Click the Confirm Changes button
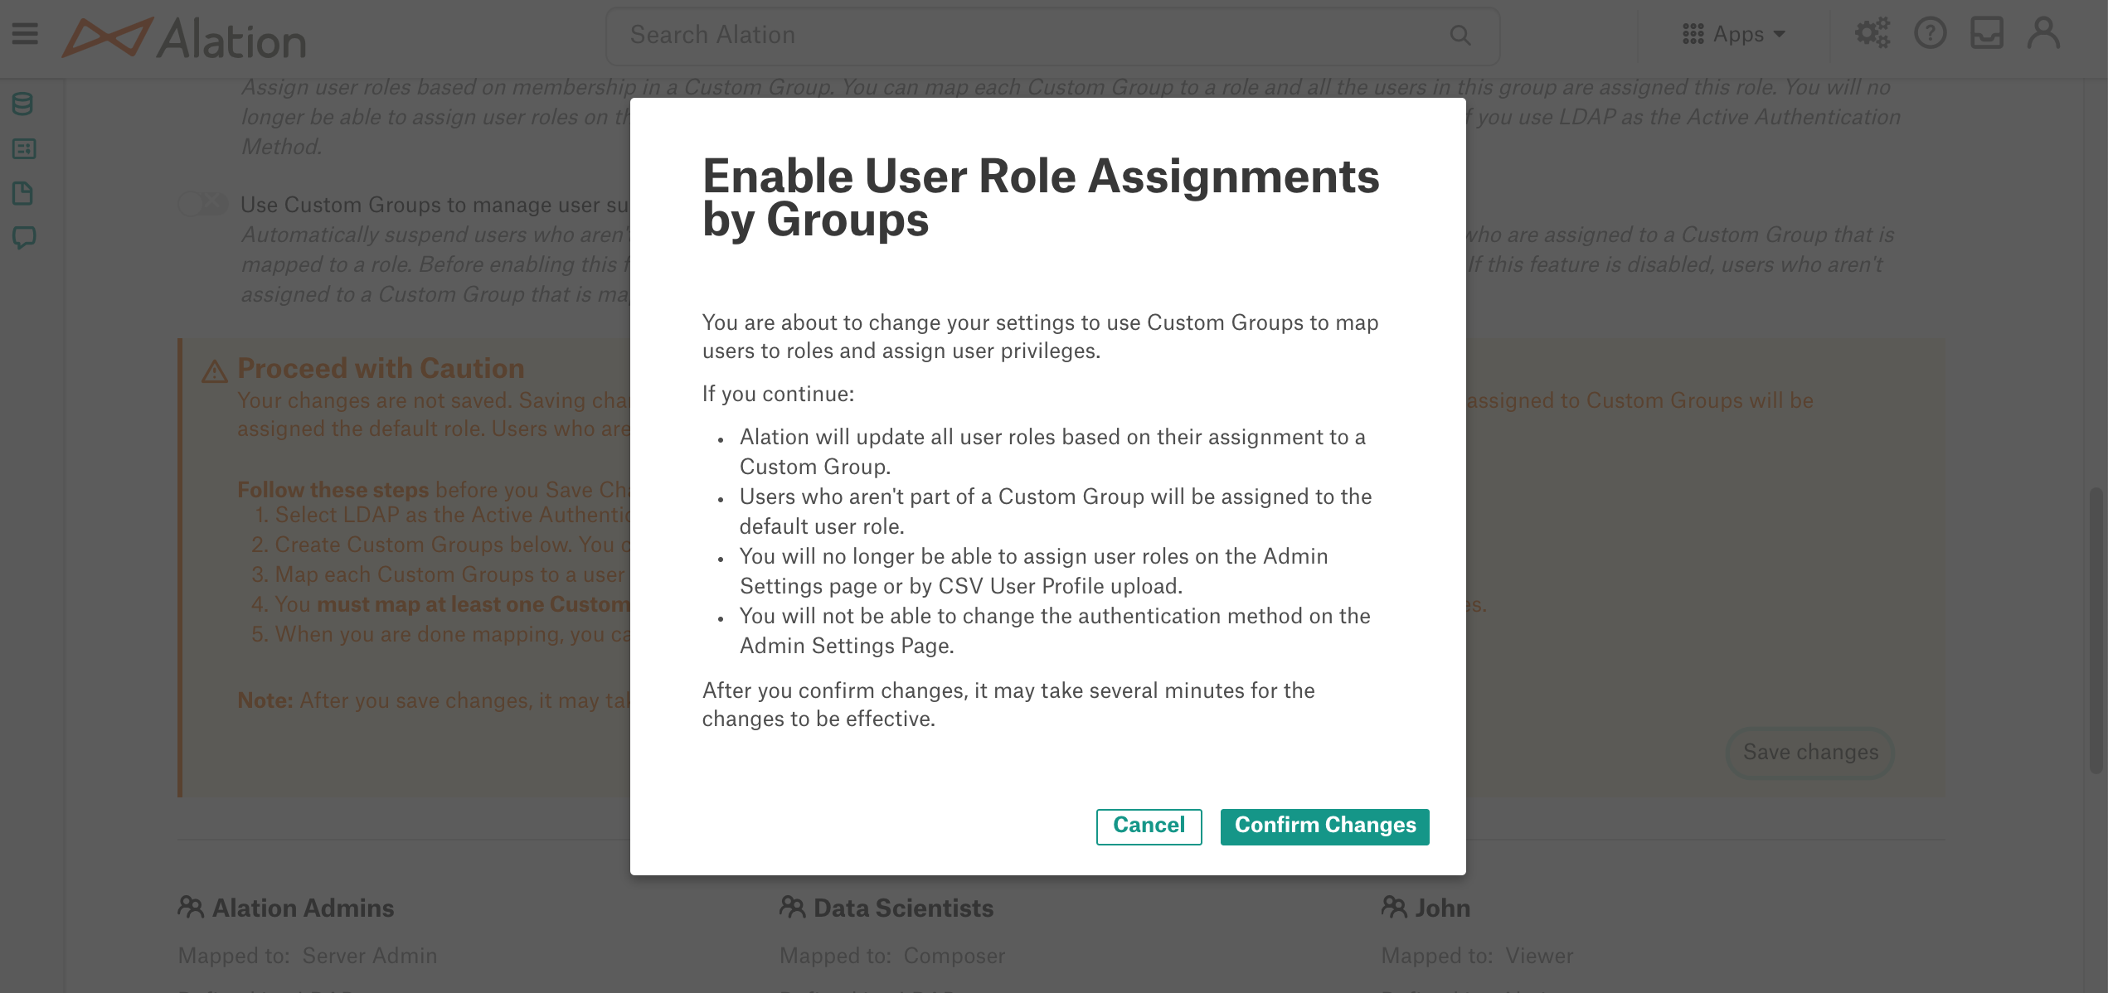 coord(1323,826)
